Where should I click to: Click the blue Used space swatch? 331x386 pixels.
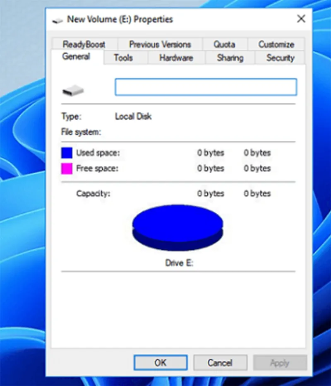click(x=67, y=153)
